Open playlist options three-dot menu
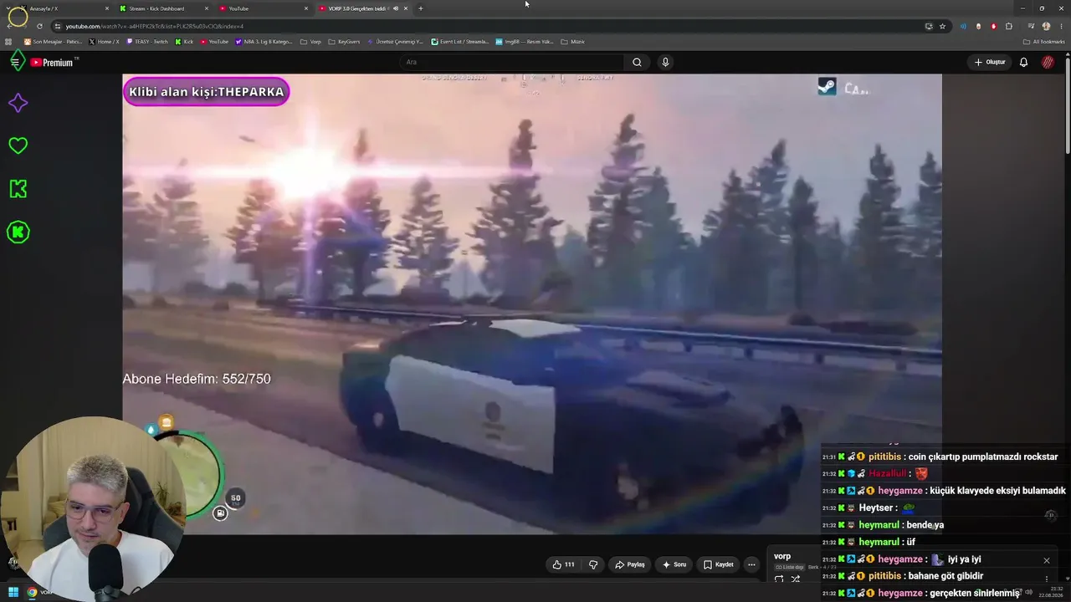1071x602 pixels. tap(1046, 579)
